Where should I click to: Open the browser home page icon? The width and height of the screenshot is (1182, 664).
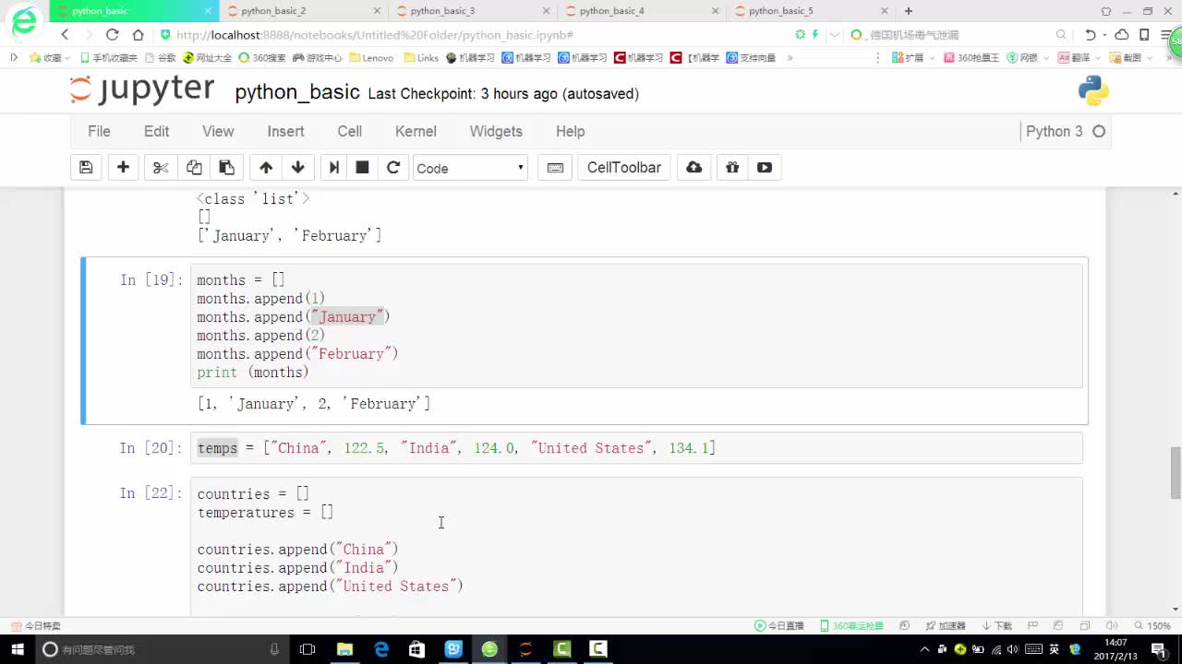pyautogui.click(x=138, y=34)
